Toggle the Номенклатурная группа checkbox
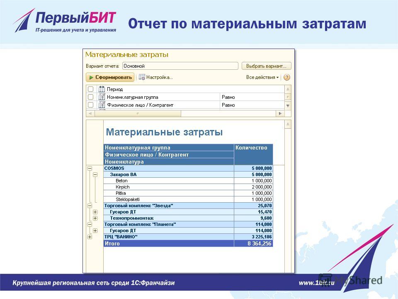Screen dimensions: 398x299 (91, 97)
